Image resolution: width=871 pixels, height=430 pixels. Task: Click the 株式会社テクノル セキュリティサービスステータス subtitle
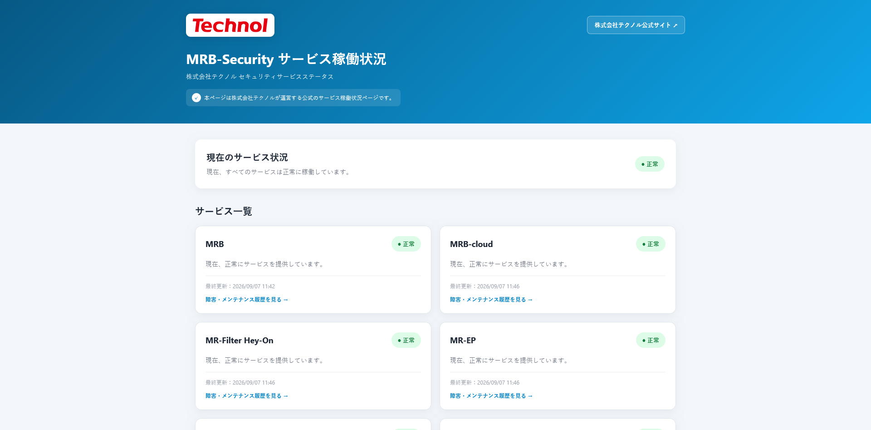[x=260, y=77]
